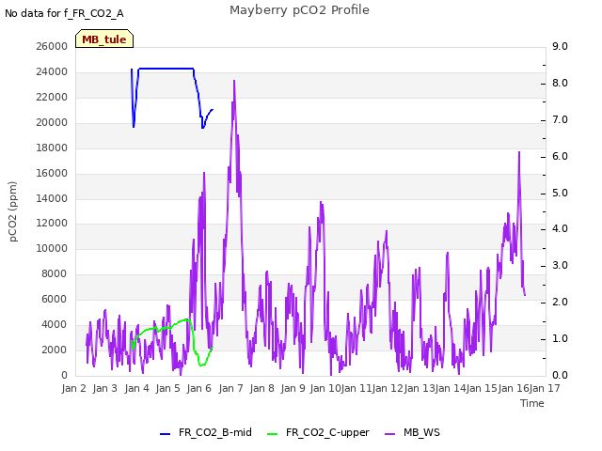Screen dimensions: 602x451
Task: Click the 8.0 right-axis tick label
Action: click(x=560, y=84)
